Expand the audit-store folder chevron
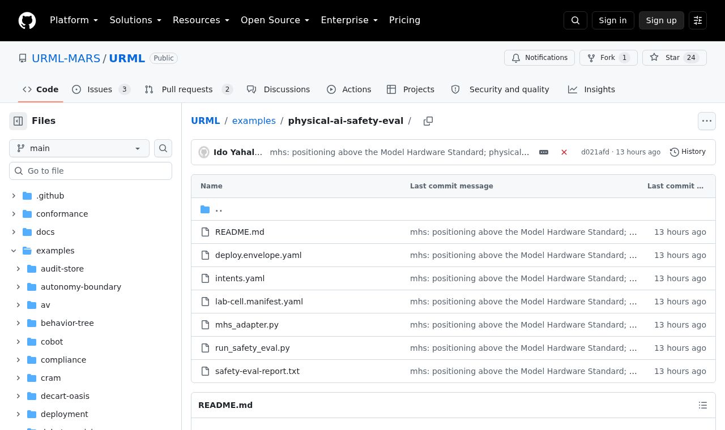Viewport: 725px width, 430px height. 18,269
